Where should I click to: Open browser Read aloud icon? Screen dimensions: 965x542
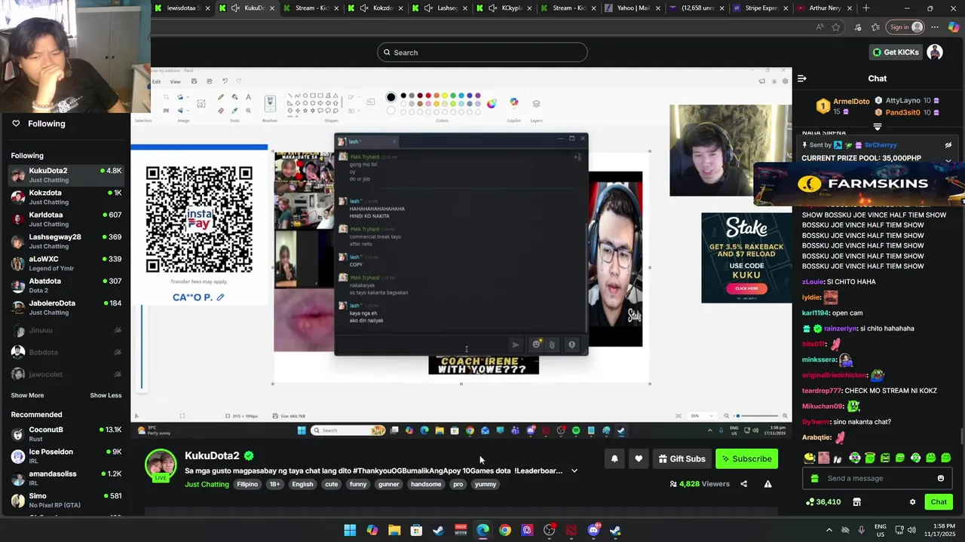(x=819, y=27)
